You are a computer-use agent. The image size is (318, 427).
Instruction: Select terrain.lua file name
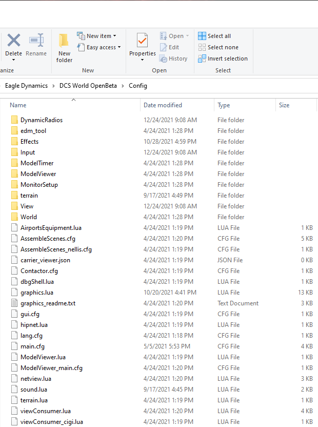pyautogui.click(x=34, y=400)
